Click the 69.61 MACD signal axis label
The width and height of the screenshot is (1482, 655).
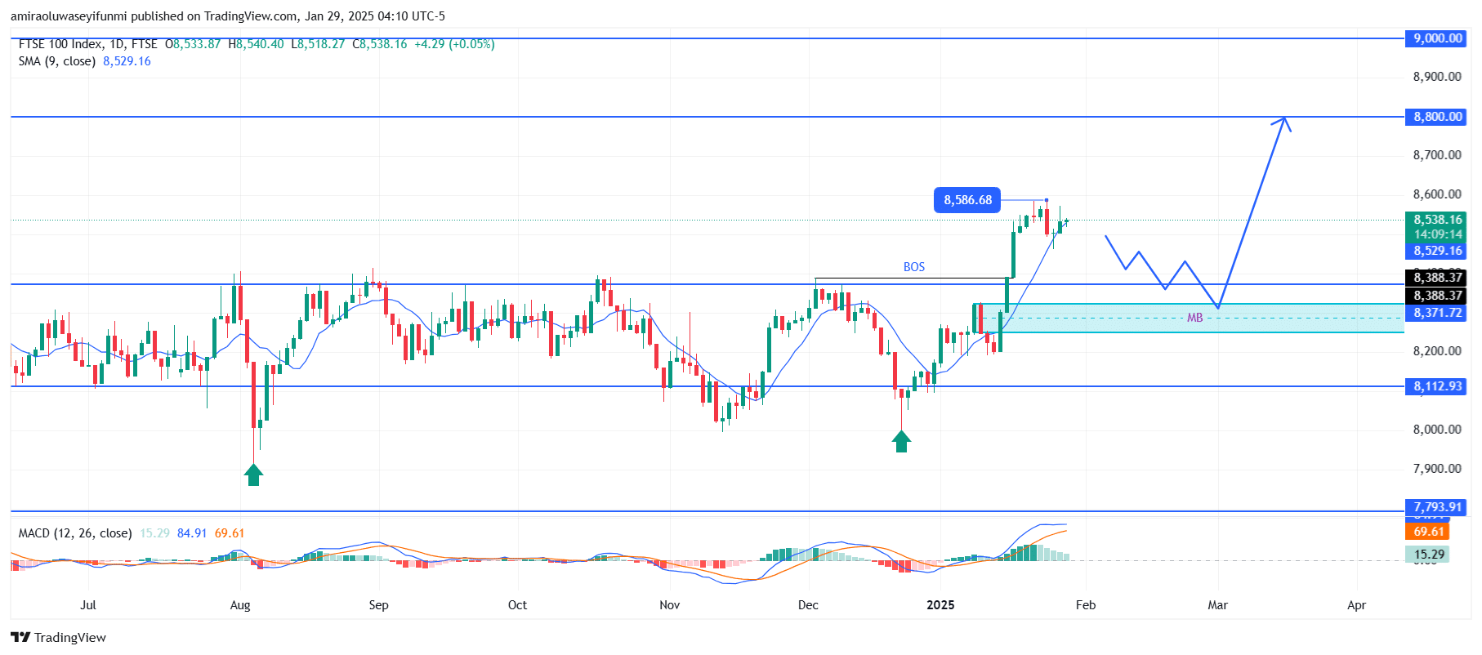tap(1428, 532)
